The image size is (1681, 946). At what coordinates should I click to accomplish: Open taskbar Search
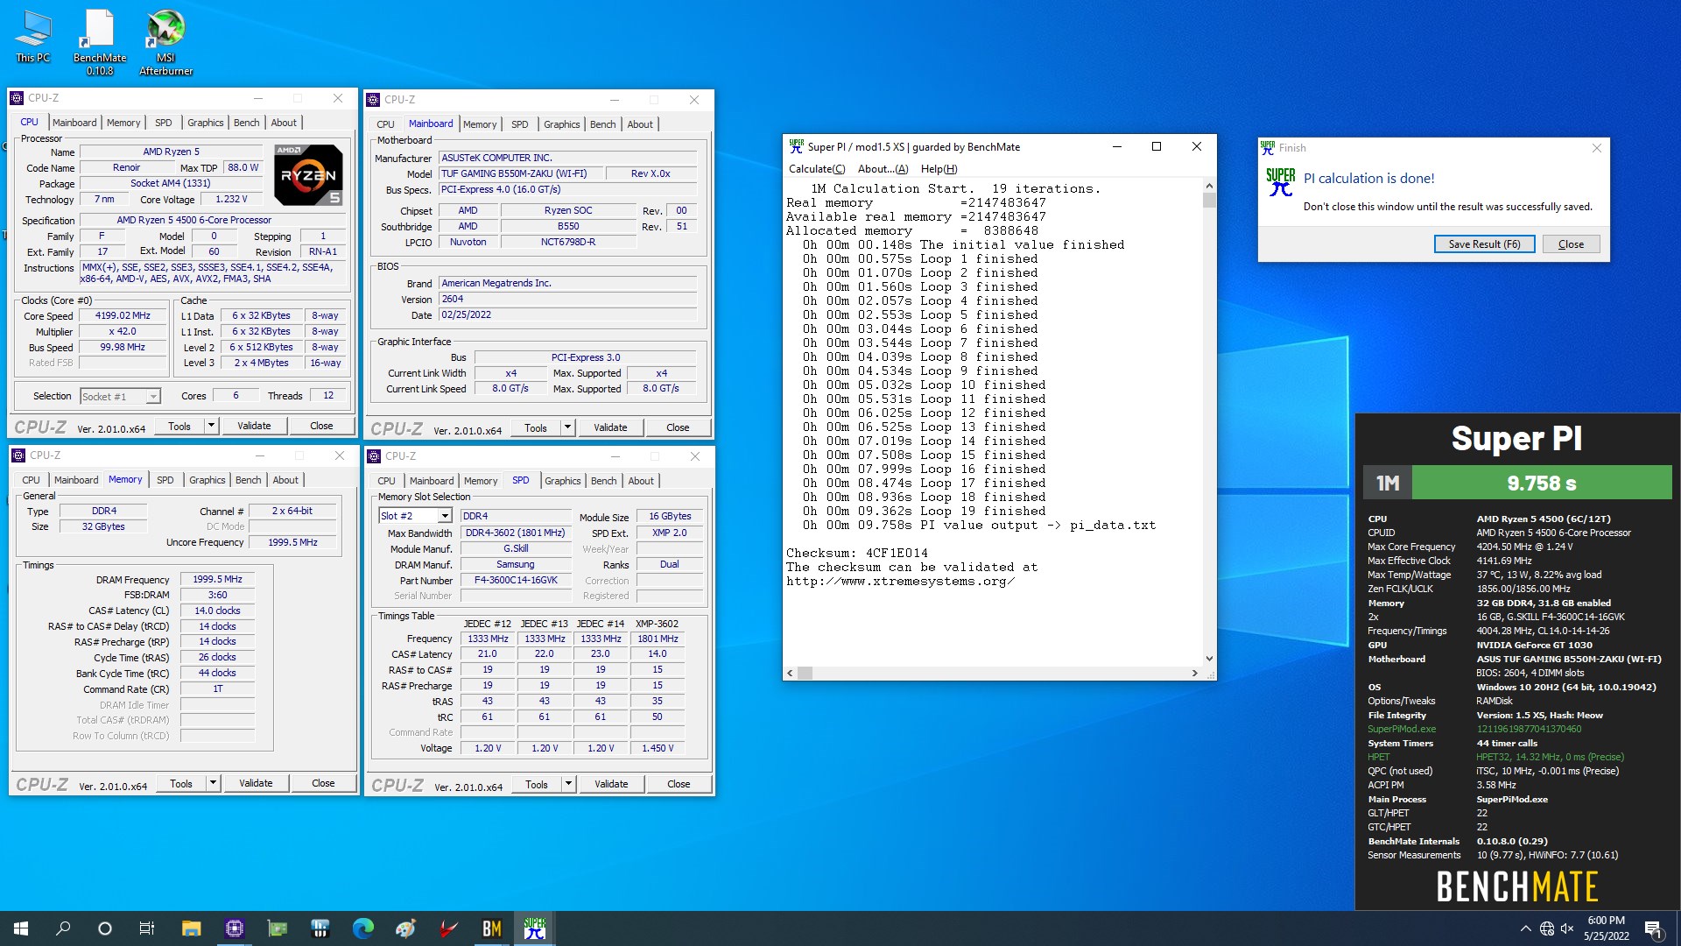coord(63,928)
